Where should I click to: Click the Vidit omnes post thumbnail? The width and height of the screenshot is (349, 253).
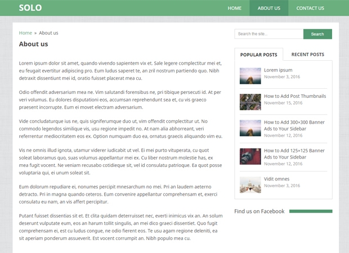[x=250, y=185]
